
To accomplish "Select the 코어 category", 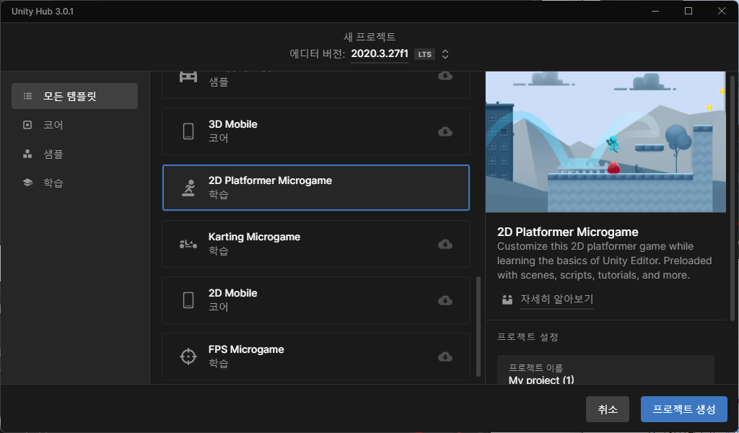I will point(74,125).
